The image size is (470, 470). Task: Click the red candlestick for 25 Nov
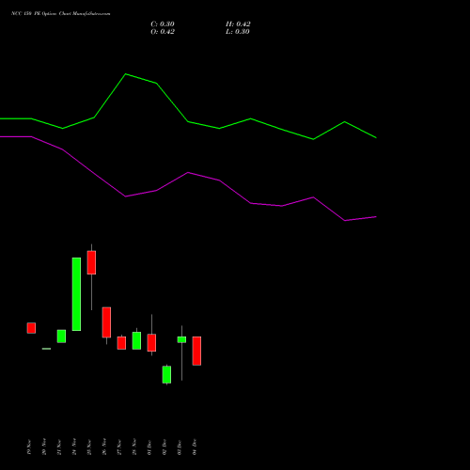(x=91, y=262)
